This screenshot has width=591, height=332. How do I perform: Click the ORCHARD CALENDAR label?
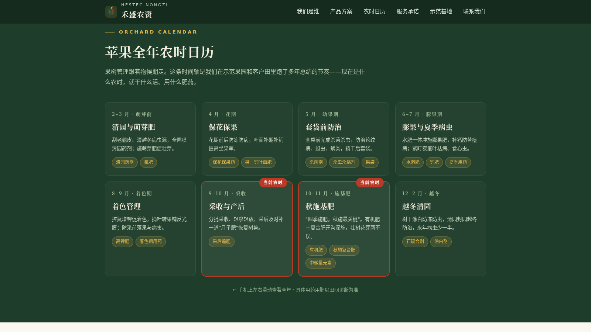158,32
